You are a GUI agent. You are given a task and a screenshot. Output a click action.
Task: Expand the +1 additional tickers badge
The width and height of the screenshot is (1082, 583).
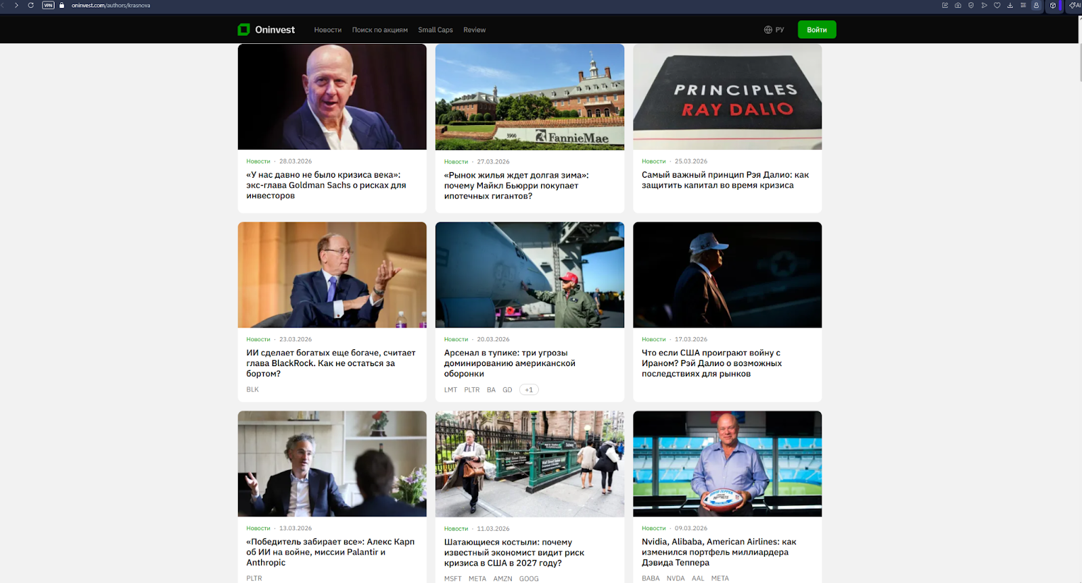(x=529, y=390)
